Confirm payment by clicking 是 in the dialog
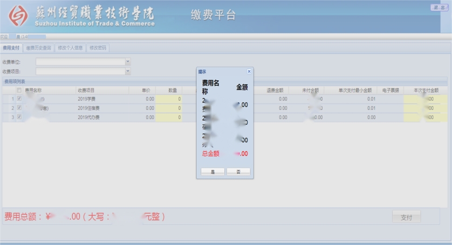 coord(213,172)
